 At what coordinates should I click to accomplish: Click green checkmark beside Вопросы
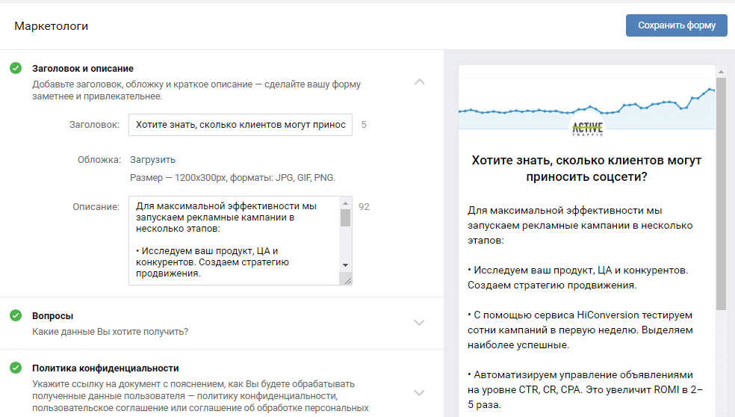[16, 315]
